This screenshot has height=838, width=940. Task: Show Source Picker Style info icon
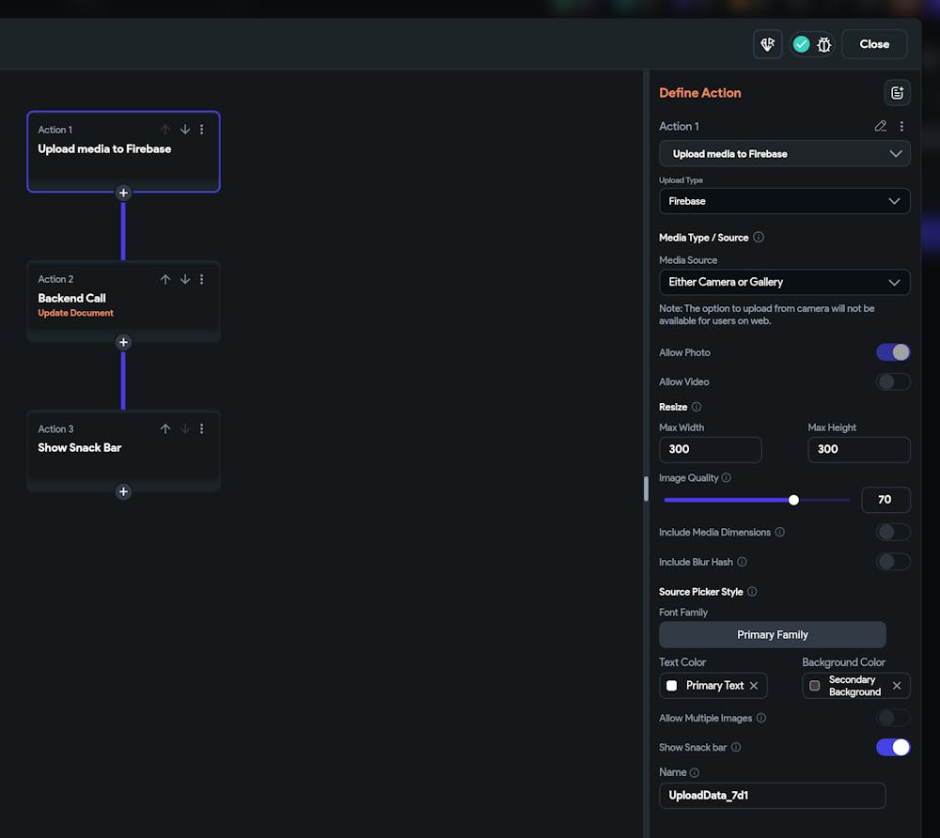click(x=752, y=591)
